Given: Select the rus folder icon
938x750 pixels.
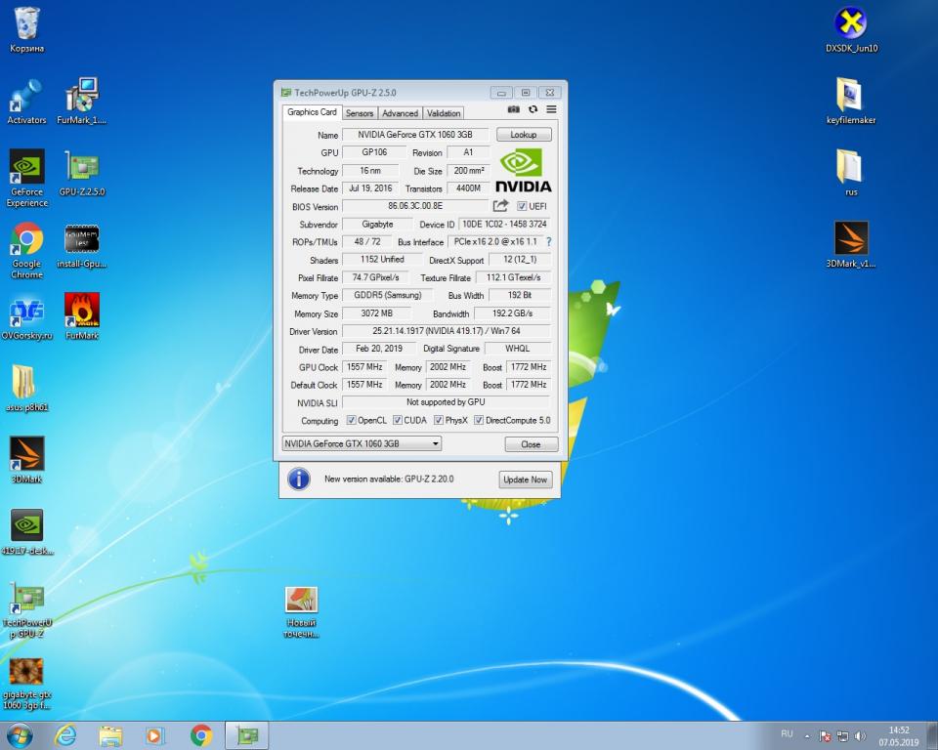Looking at the screenshot, I should tap(851, 174).
